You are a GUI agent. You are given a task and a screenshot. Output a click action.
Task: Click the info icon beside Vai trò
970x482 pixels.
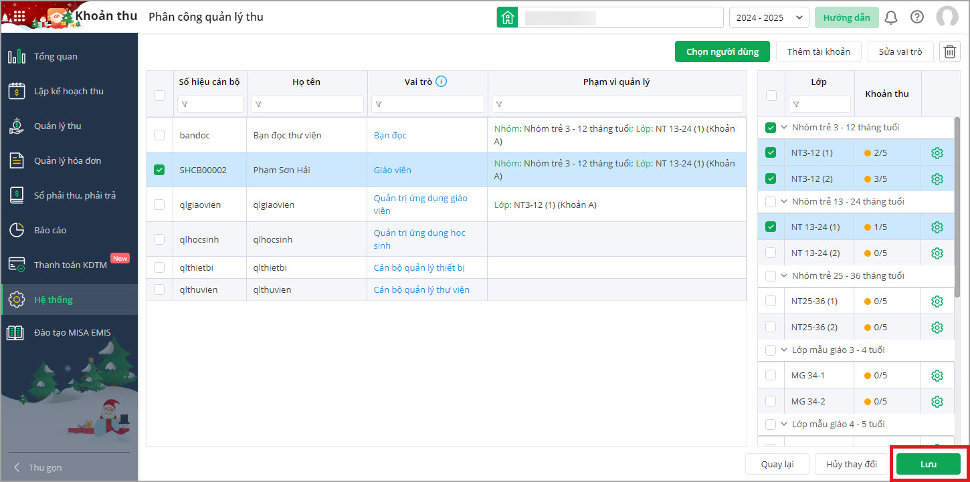[441, 82]
